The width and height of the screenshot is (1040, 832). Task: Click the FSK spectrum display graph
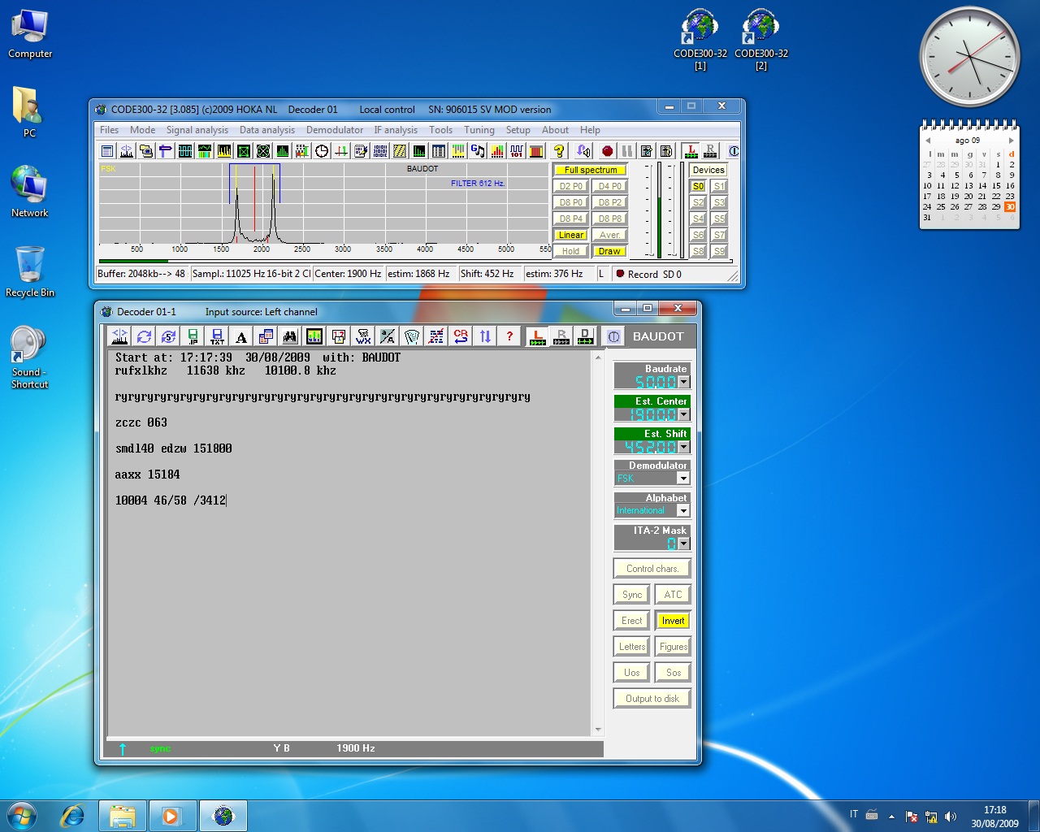(324, 203)
